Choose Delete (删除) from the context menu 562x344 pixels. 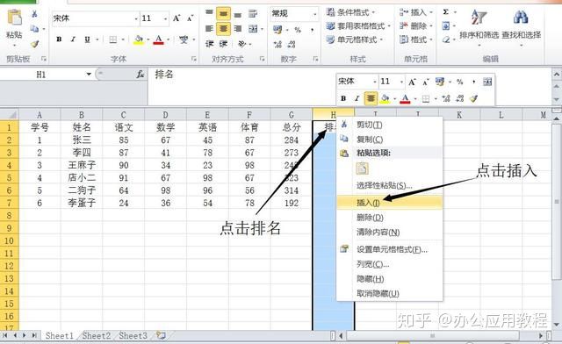point(390,217)
